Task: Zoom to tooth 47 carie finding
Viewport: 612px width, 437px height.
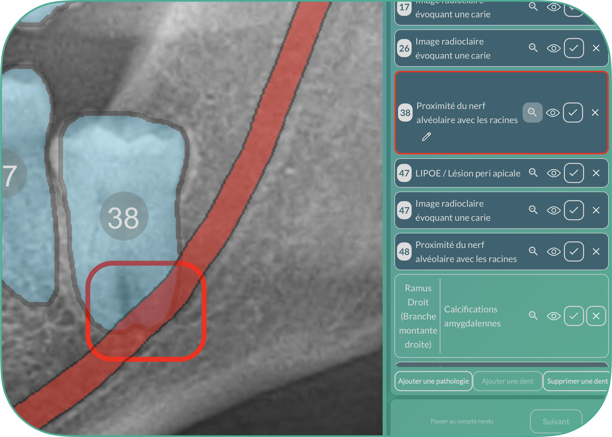Action: click(x=533, y=210)
